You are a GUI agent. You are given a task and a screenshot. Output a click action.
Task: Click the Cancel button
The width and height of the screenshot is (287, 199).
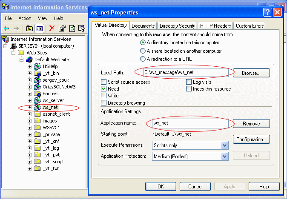[x=195, y=187]
